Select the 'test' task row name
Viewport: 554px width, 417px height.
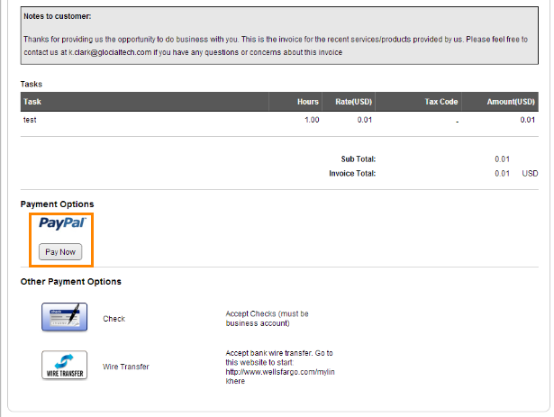tap(30, 120)
